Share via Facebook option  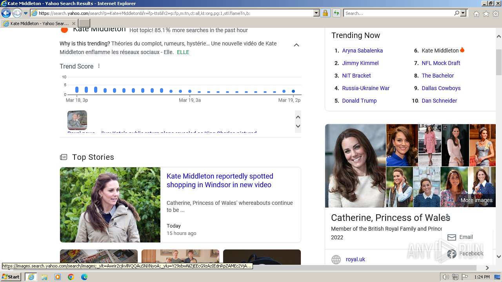coord(465,253)
